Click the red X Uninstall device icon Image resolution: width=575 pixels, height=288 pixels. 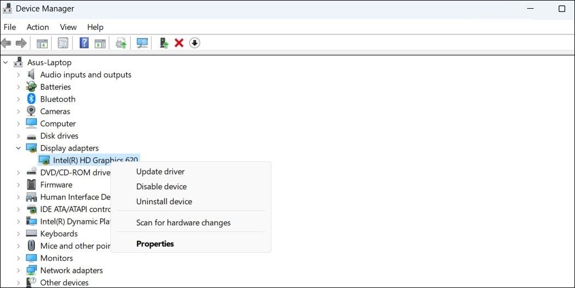(179, 43)
